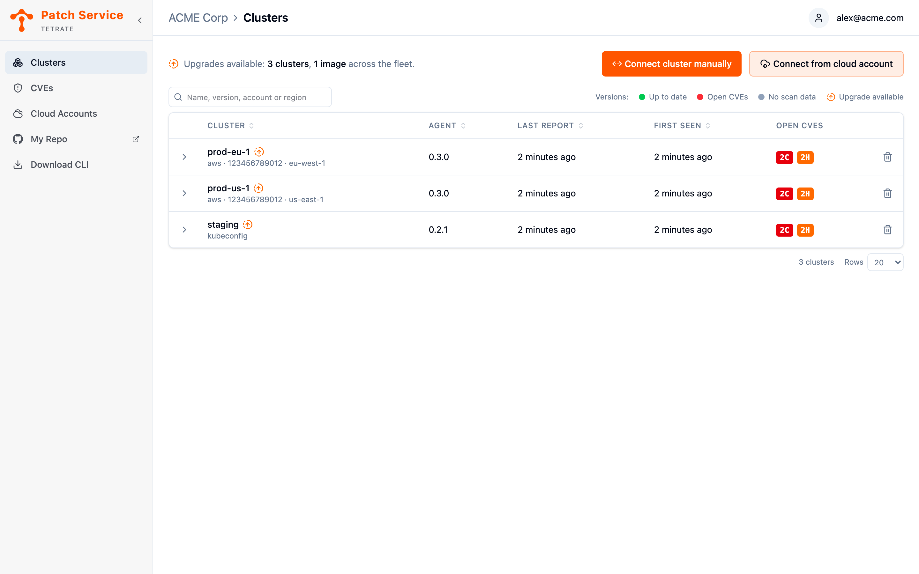The image size is (919, 574).
Task: Click the 2H high badge for prod-us-1
Action: [805, 194]
